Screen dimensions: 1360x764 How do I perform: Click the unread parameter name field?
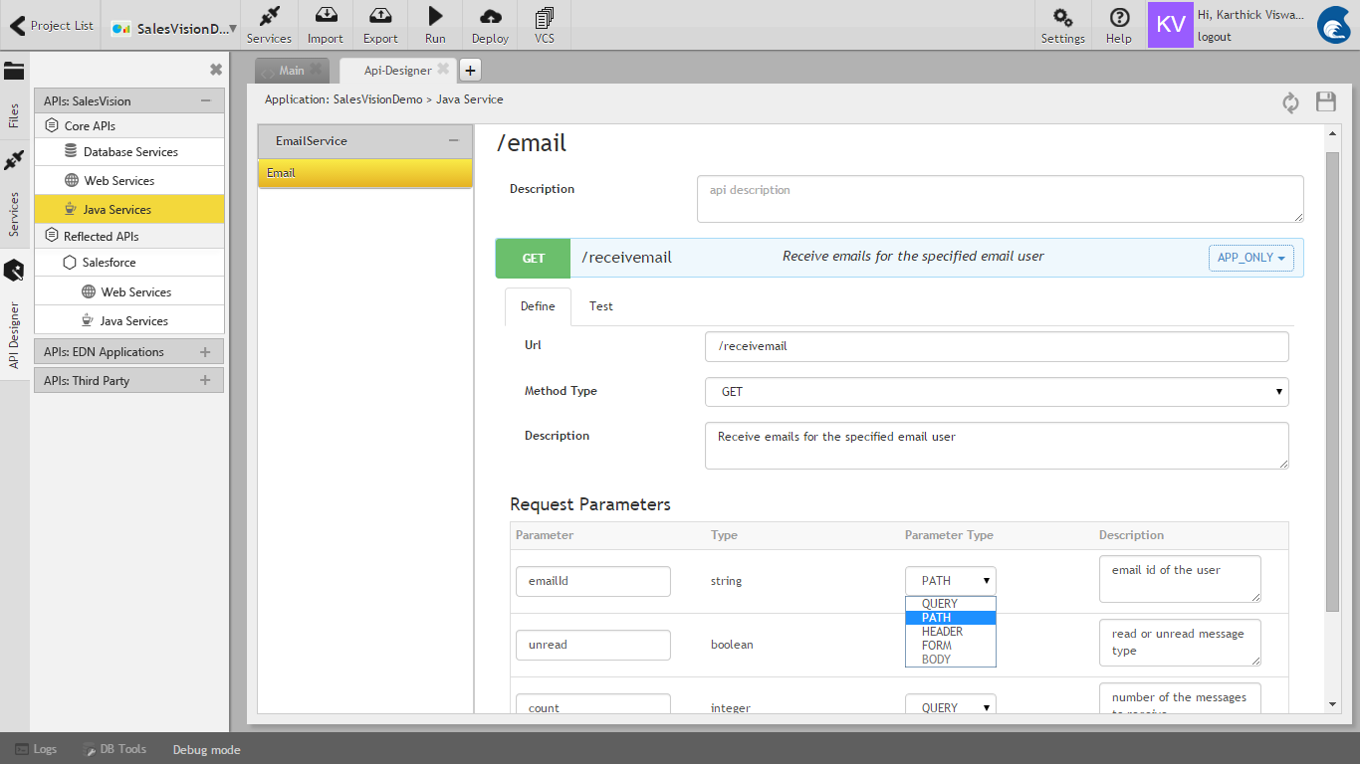593,645
